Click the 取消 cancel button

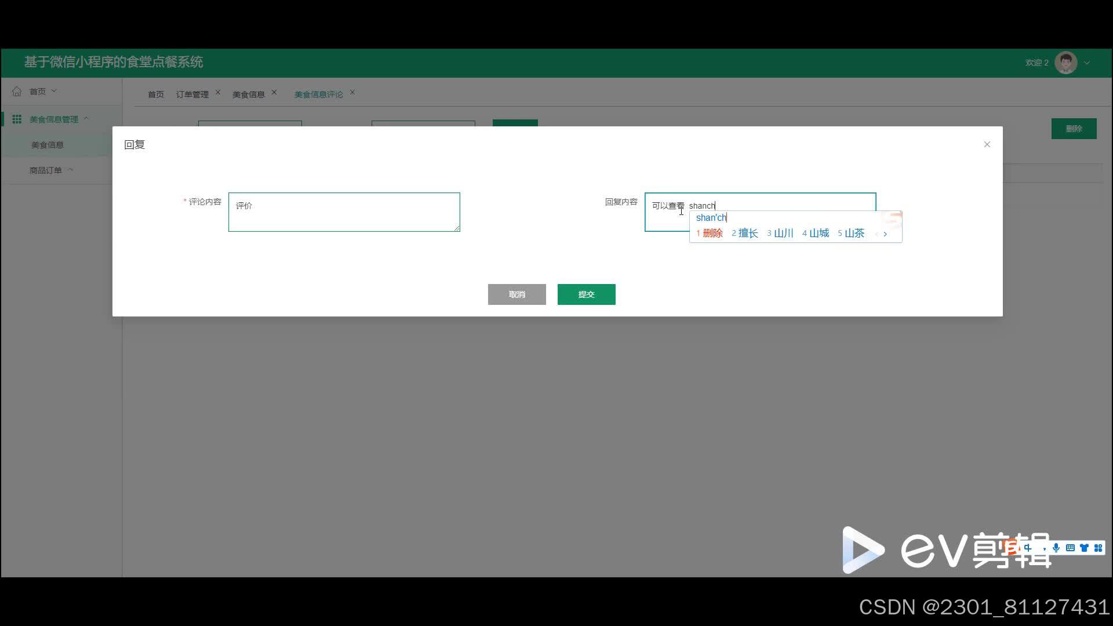pos(517,294)
